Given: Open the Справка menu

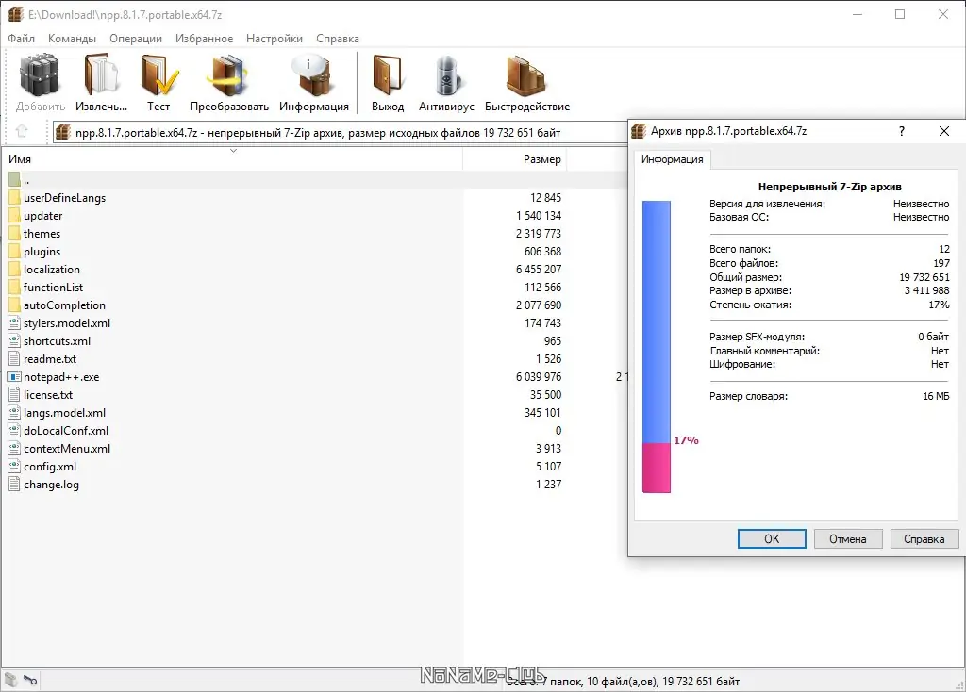Looking at the screenshot, I should point(338,38).
